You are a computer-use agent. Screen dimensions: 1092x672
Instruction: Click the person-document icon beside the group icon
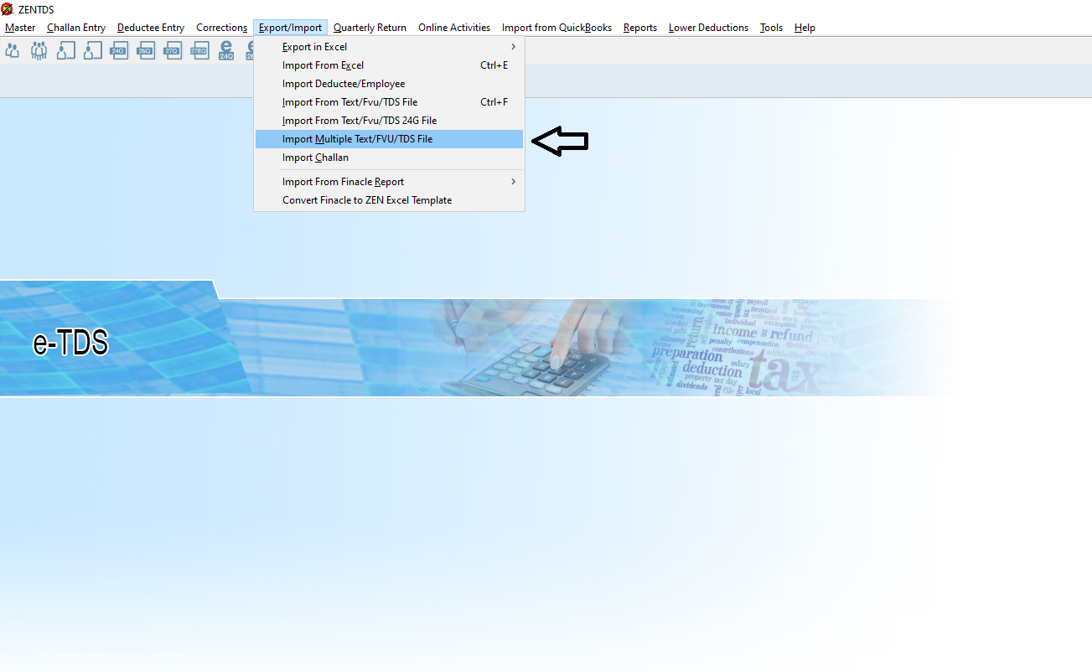tap(66, 50)
